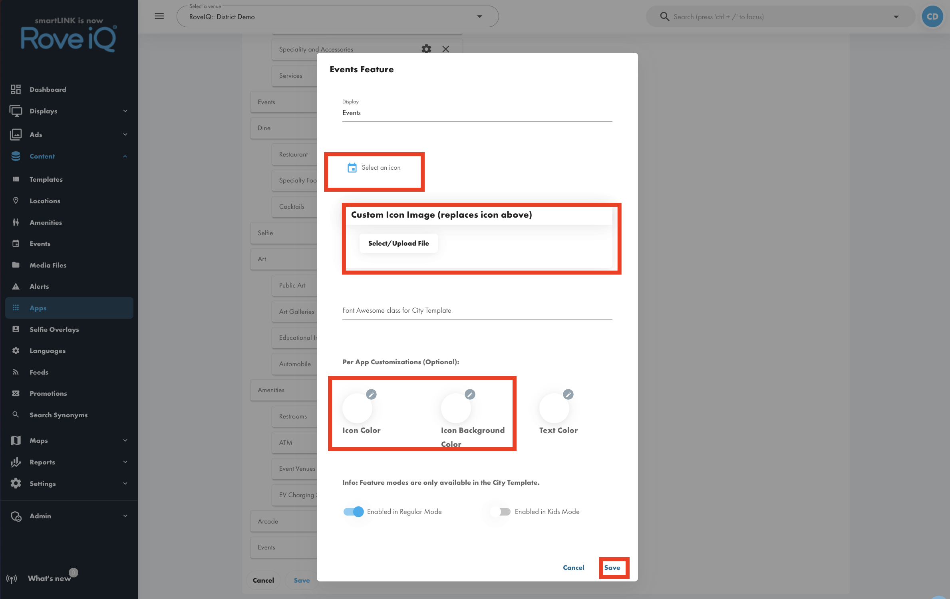Click the What's new label
The image size is (950, 599).
click(49, 579)
